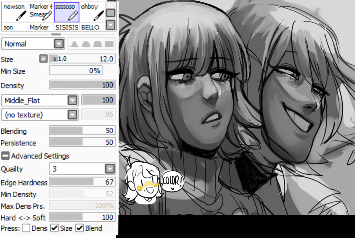Click the Edge Hardness slider

click(82, 182)
